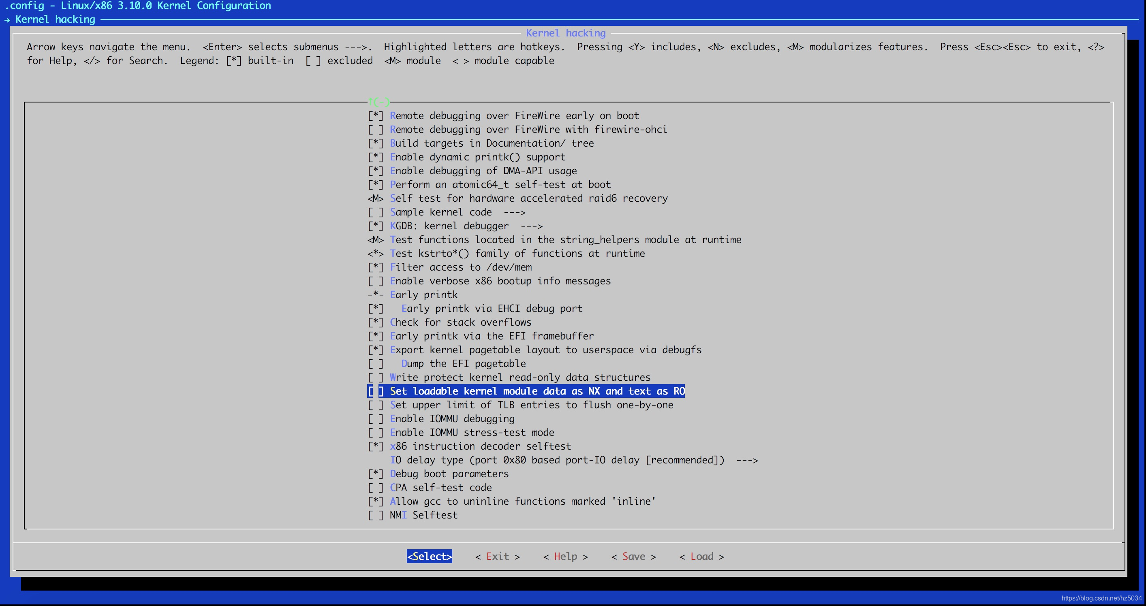This screenshot has width=1146, height=606.
Task: Enable Remote debugging over FireWire with firewire-ohci
Action: point(375,129)
